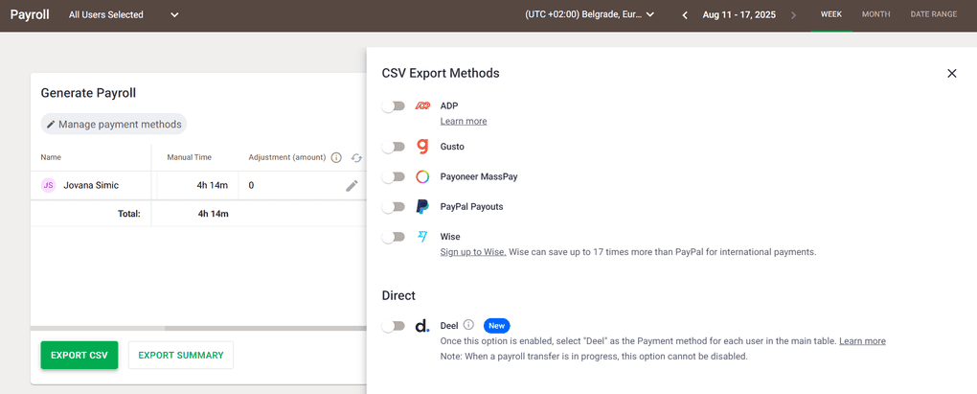Click the ADP logo icon
The image size is (977, 394).
(422, 106)
